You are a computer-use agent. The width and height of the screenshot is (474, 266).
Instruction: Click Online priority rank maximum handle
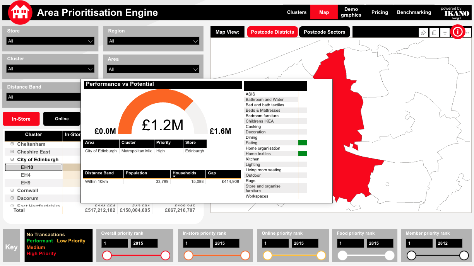[x=321, y=256]
